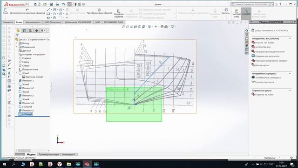Image resolution: width=298 pixels, height=168 pixels.
Task: Expand the History tree node
Action: click(x=17, y=43)
